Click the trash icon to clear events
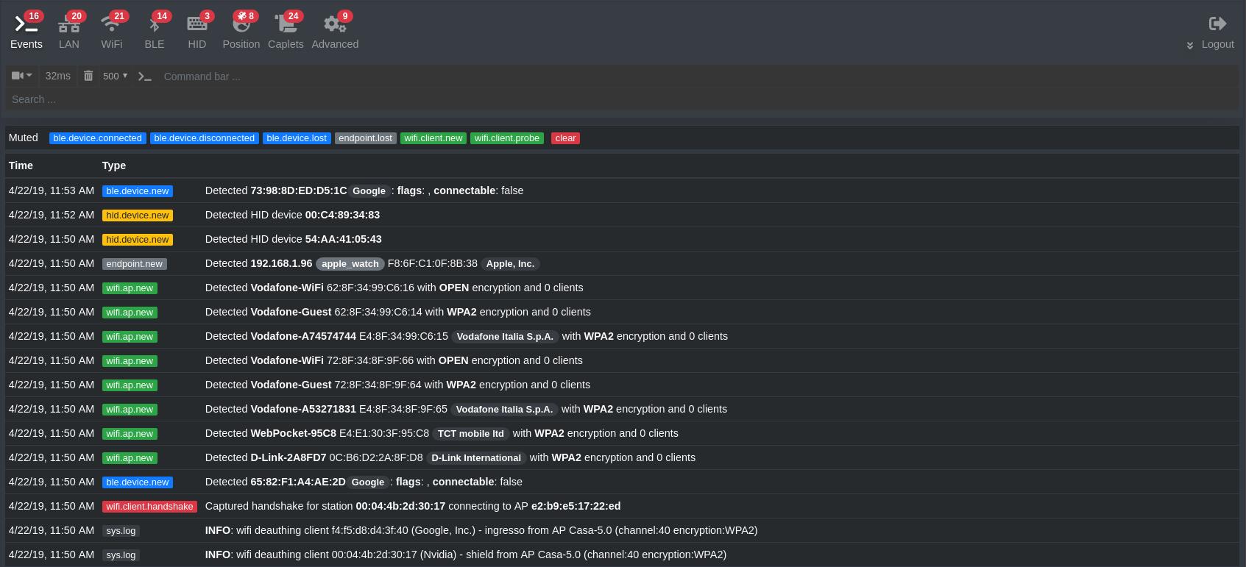This screenshot has width=1246, height=567. 88,76
